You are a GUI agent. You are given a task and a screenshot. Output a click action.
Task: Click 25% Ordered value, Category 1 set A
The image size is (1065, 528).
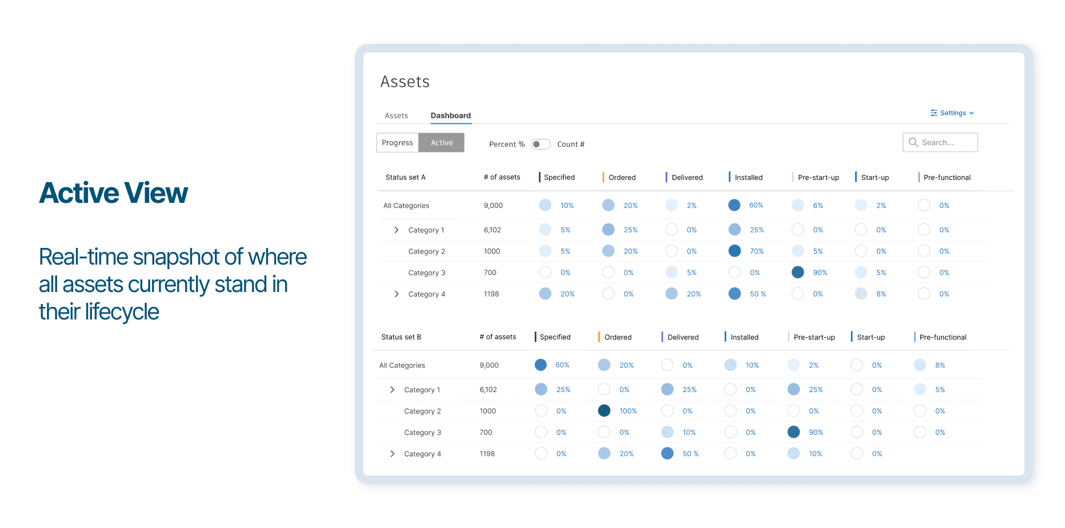coord(631,230)
